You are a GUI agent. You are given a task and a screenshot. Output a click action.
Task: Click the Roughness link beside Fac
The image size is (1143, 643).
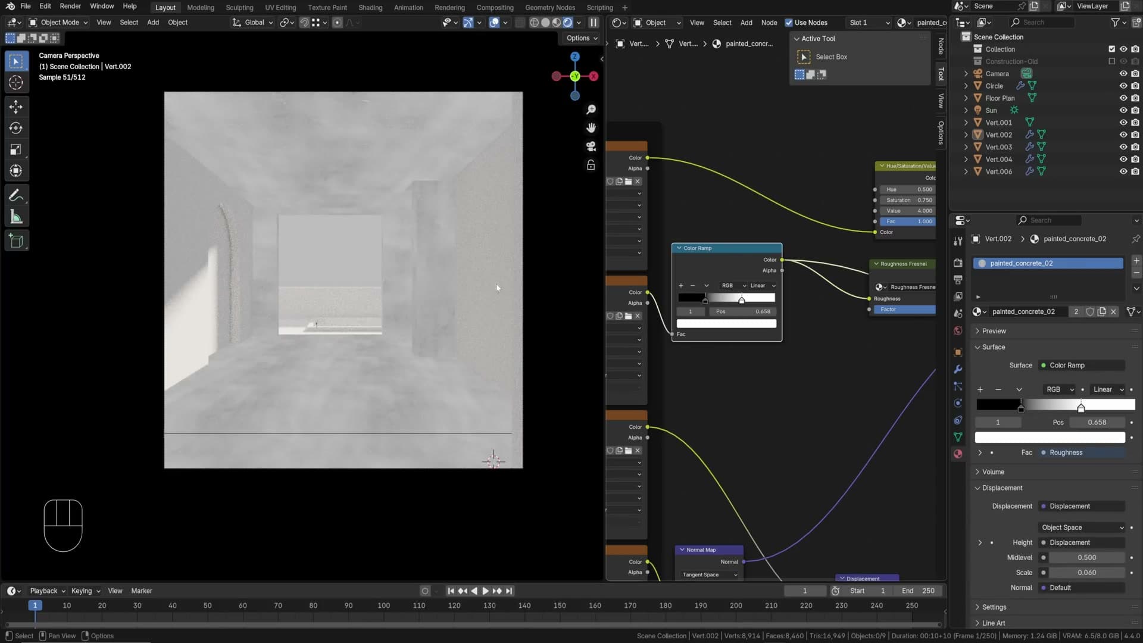point(1082,452)
